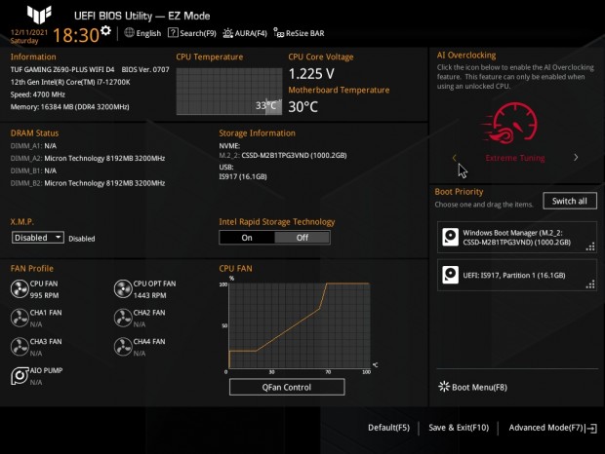605x454 pixels.
Task: Click the 1.225 V core voltage value
Action: [311, 73]
